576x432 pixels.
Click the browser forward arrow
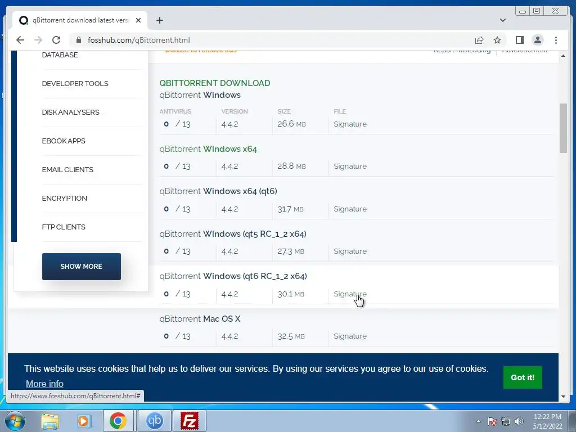click(38, 40)
